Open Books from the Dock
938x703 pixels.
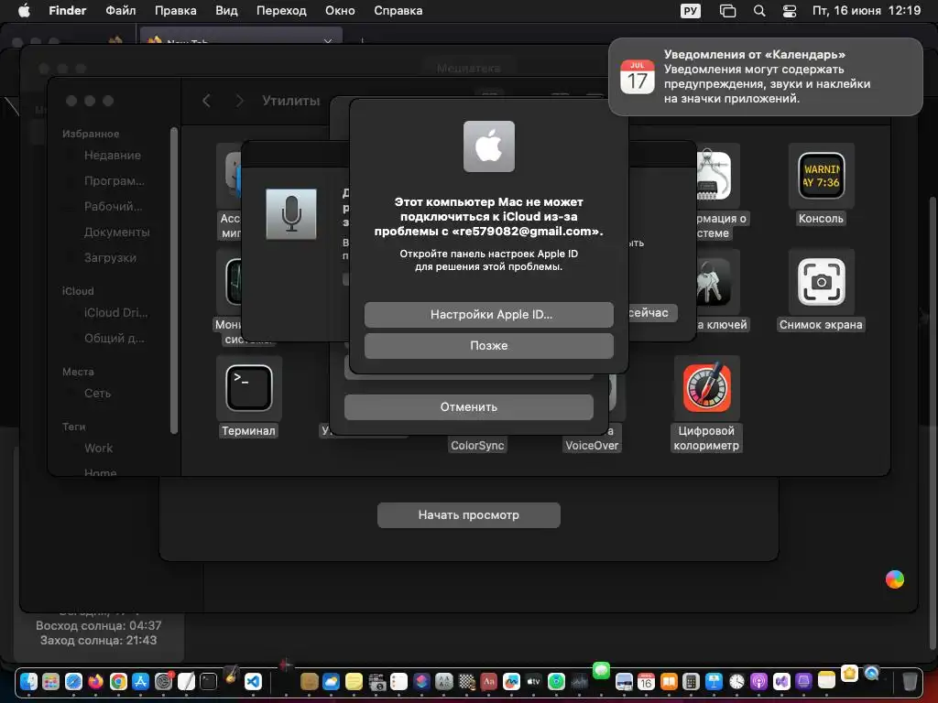tap(669, 681)
